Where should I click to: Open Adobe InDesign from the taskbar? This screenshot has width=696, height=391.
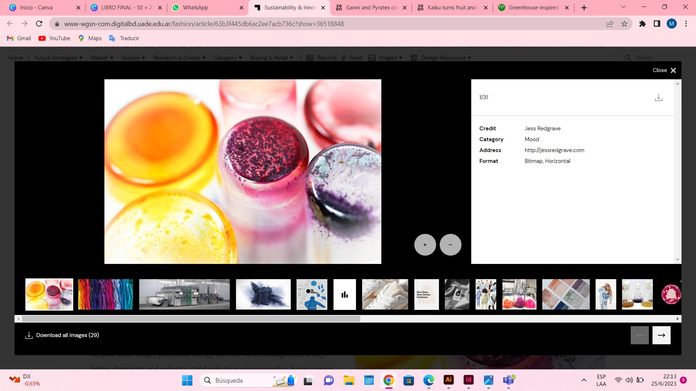click(468, 380)
